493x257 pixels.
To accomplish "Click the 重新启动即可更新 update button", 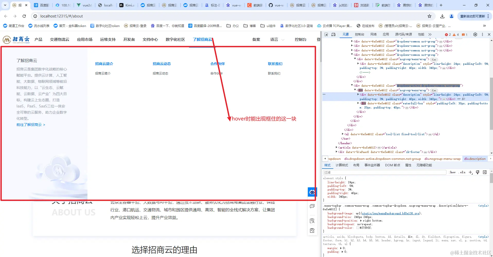I will tap(474, 16).
